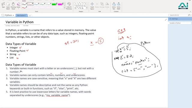The image size is (192, 108).
Task: Pick the blue pen in gallery
Action: coord(36,4)
